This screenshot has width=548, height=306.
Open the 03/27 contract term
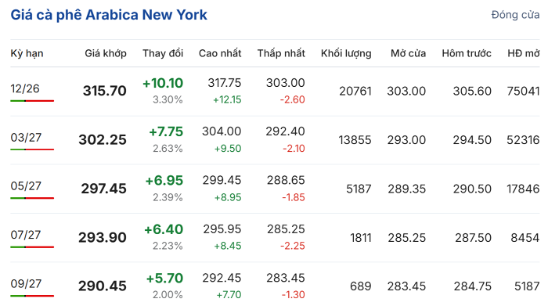click(x=26, y=138)
